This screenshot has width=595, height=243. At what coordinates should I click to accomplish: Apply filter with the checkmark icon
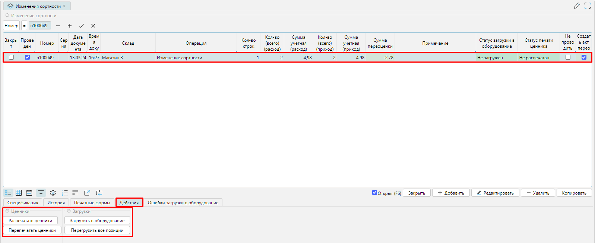pyautogui.click(x=81, y=26)
